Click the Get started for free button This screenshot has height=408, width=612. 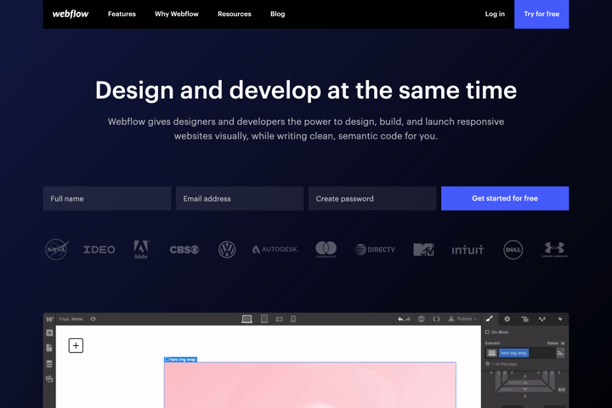[505, 198]
